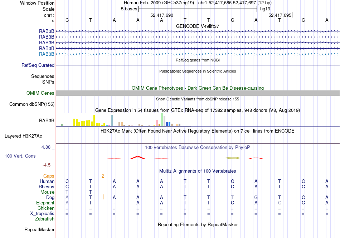Screen dimensions: 340x238
Task: Click the tallest green GTEx expression bar
Action: pyautogui.click(x=162, y=120)
